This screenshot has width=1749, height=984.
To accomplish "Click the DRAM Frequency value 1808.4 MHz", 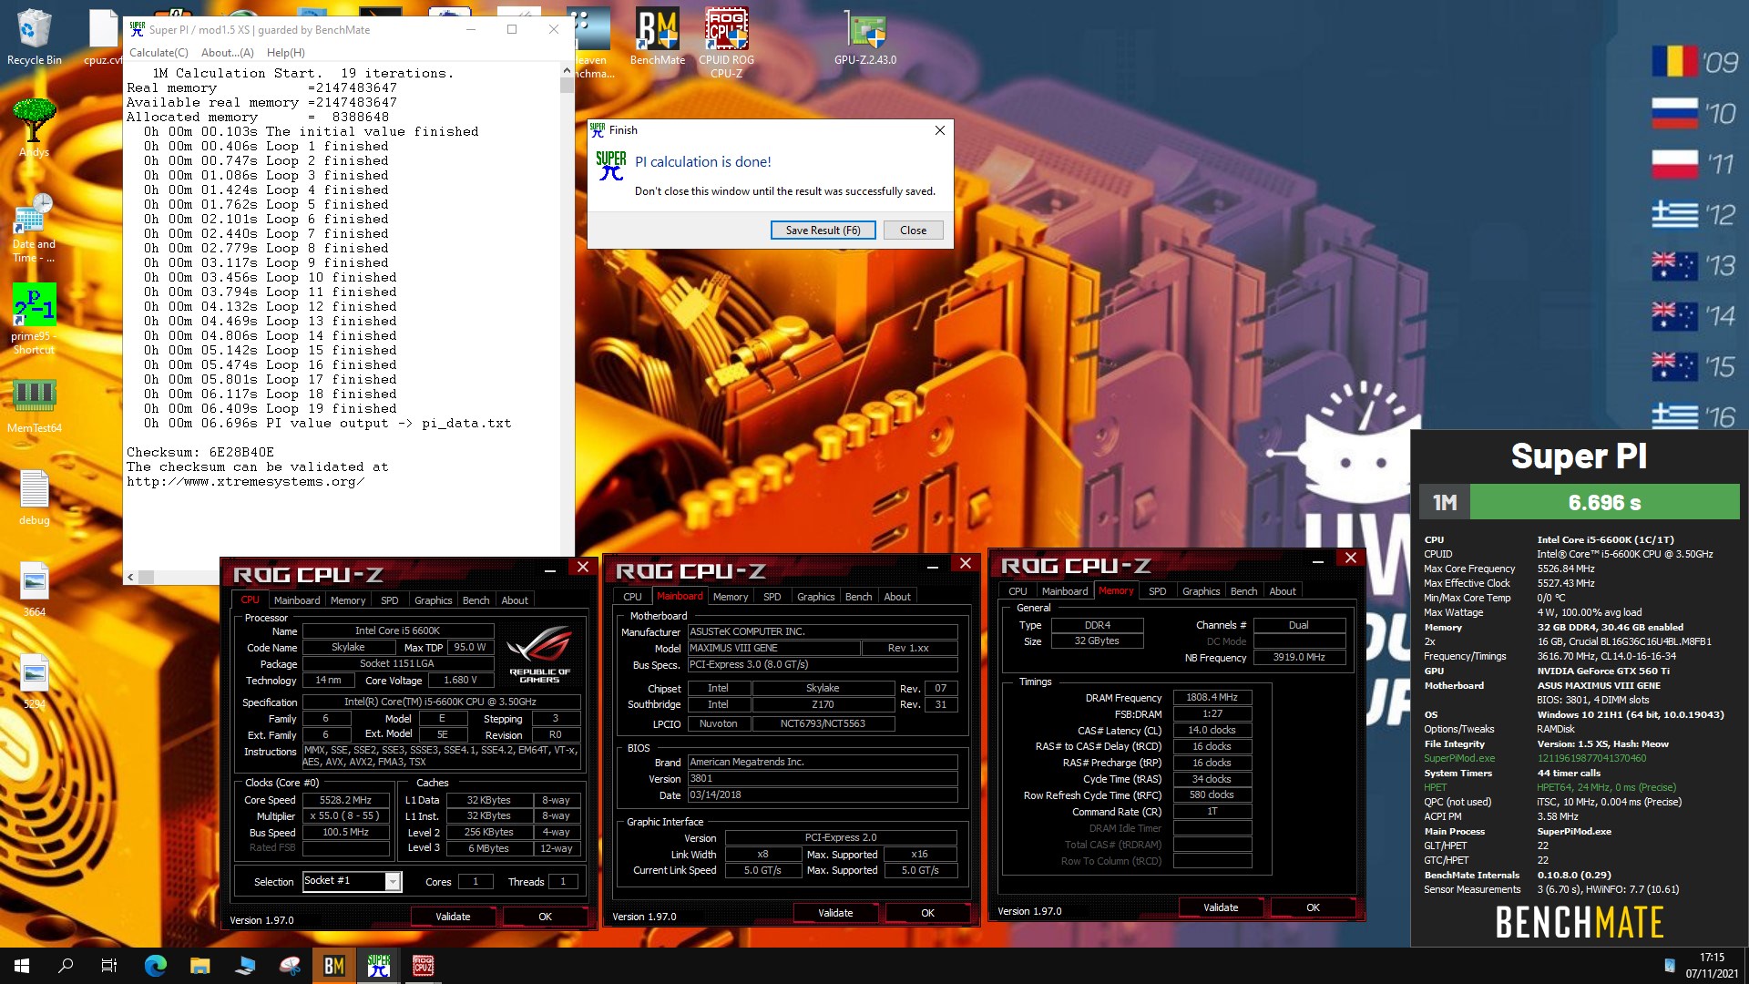I will click(x=1212, y=697).
